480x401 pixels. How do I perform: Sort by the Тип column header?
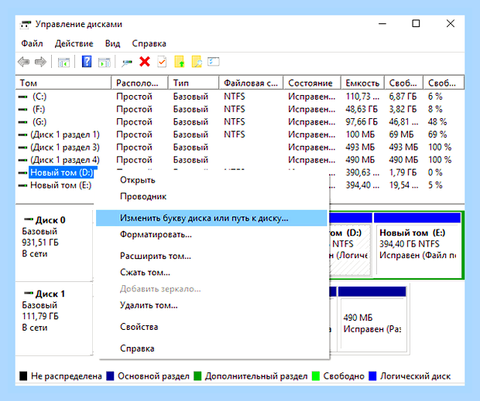coord(194,83)
